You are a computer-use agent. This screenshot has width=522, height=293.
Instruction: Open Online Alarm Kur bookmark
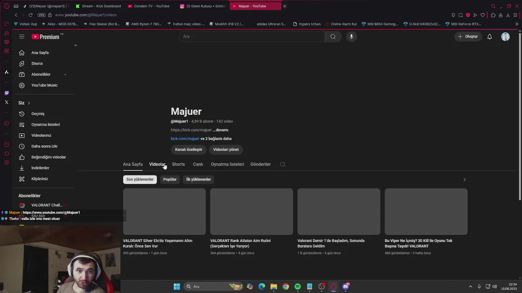pyautogui.click(x=341, y=24)
